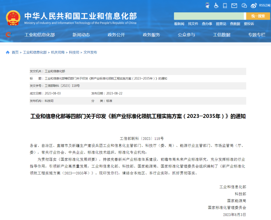This screenshot has width=271, height=220.
Task: Open the 新闻动态 navigation menu
Action: (81, 35)
